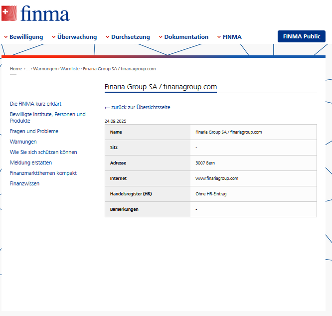The image size is (332, 316).
Task: Open Warnungen in the sidebar
Action: click(23, 142)
